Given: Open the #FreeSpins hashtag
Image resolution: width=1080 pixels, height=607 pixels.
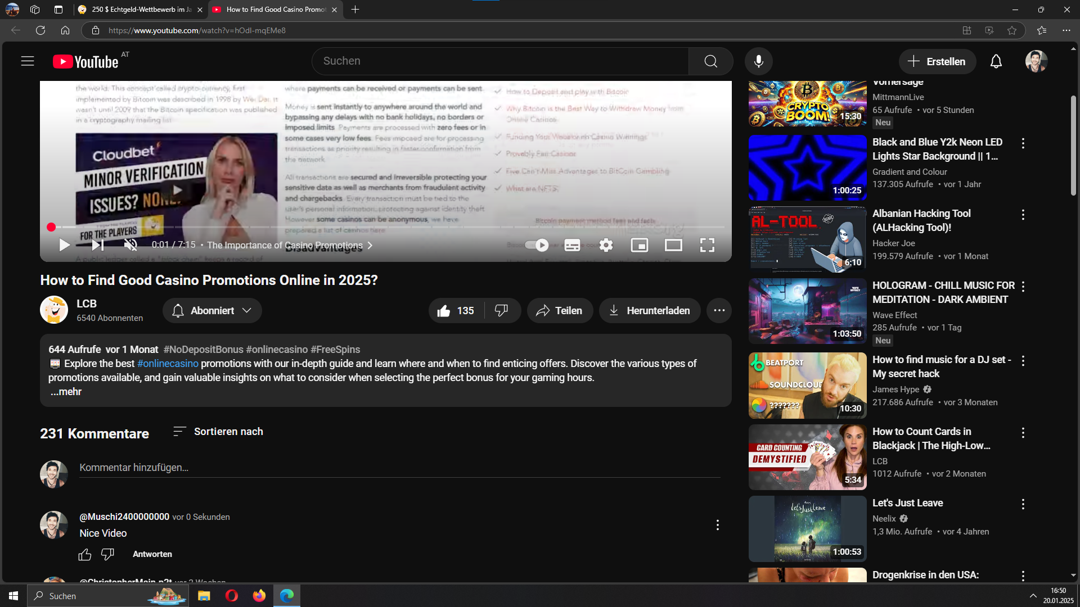Looking at the screenshot, I should point(335,350).
